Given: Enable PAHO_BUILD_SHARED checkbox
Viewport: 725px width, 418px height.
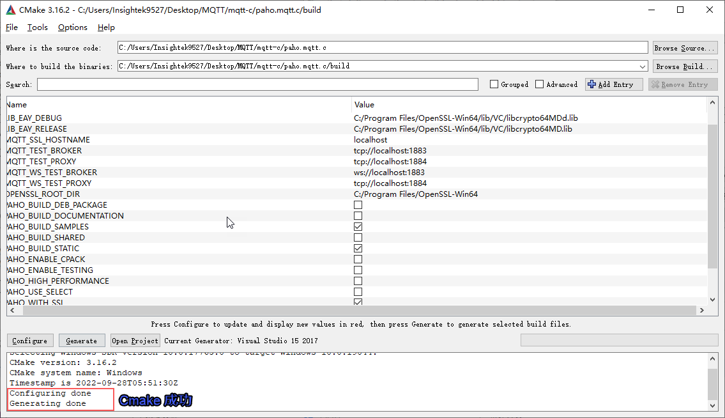Looking at the screenshot, I should 358,238.
